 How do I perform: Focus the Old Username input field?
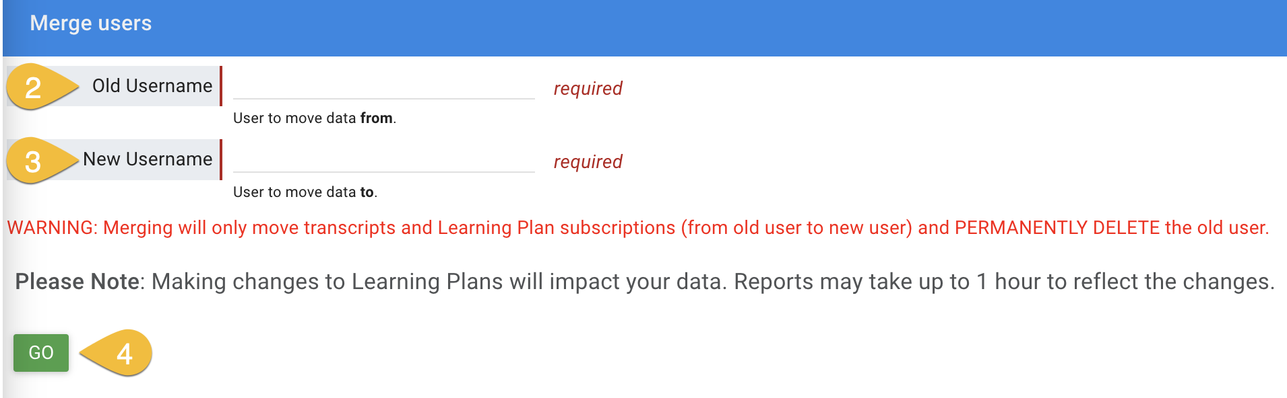pyautogui.click(x=383, y=87)
